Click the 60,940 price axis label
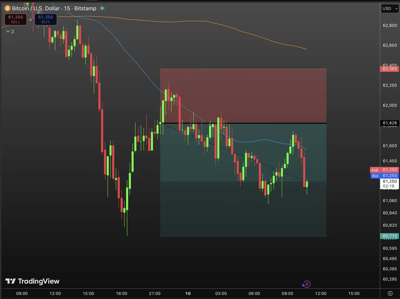 point(390,213)
